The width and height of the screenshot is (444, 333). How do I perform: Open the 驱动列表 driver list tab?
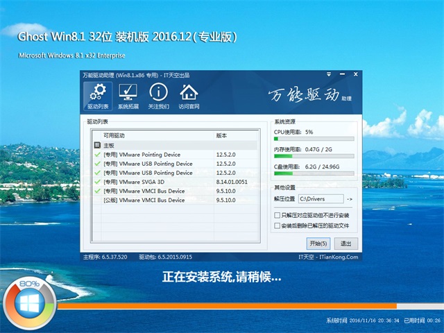(96, 96)
